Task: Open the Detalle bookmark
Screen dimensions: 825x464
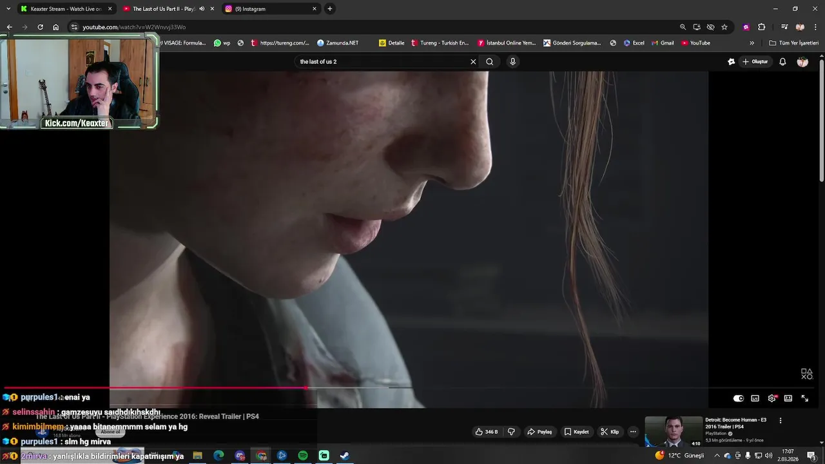Action: tap(392, 43)
